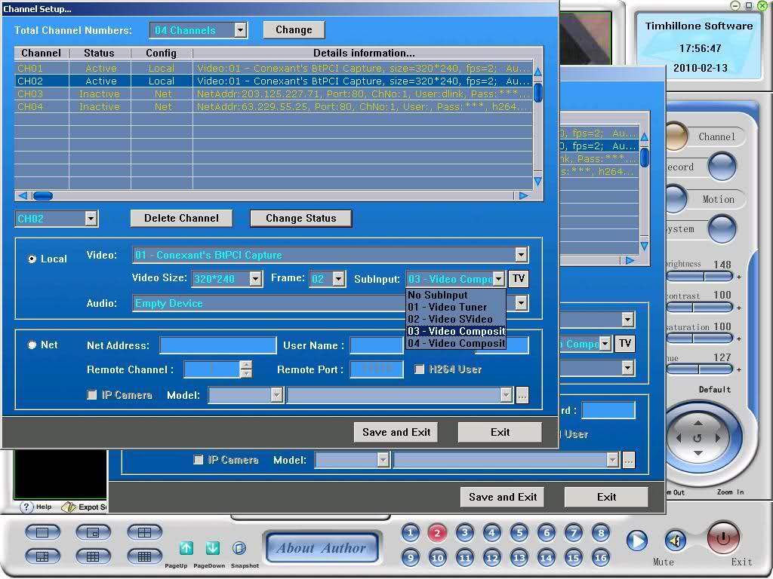Enable the H264 User checkbox
The image size is (773, 579).
point(420,369)
